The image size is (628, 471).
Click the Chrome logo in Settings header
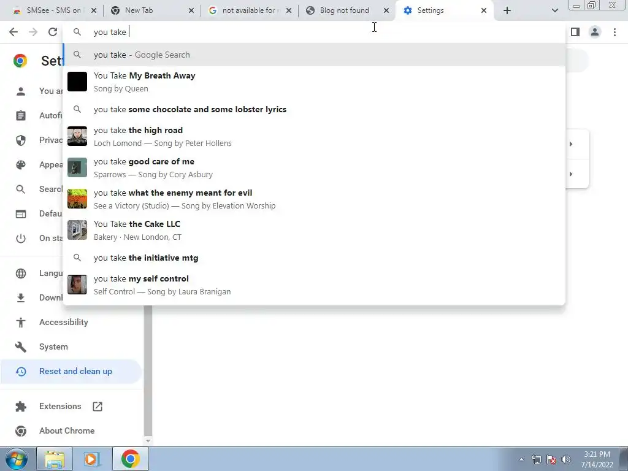click(x=20, y=61)
